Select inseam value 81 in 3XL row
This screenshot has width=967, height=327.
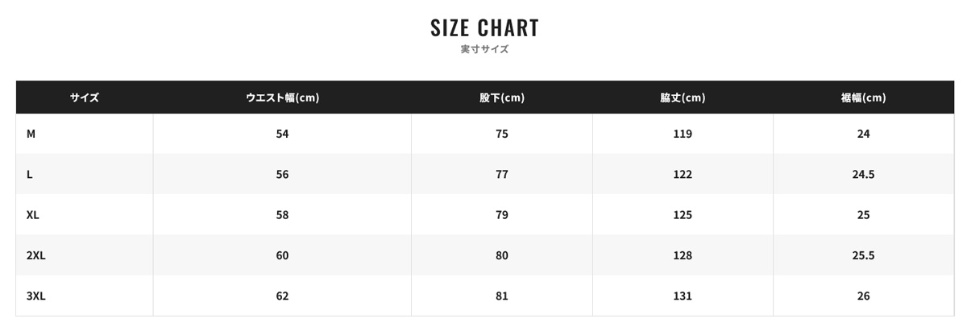[502, 296]
